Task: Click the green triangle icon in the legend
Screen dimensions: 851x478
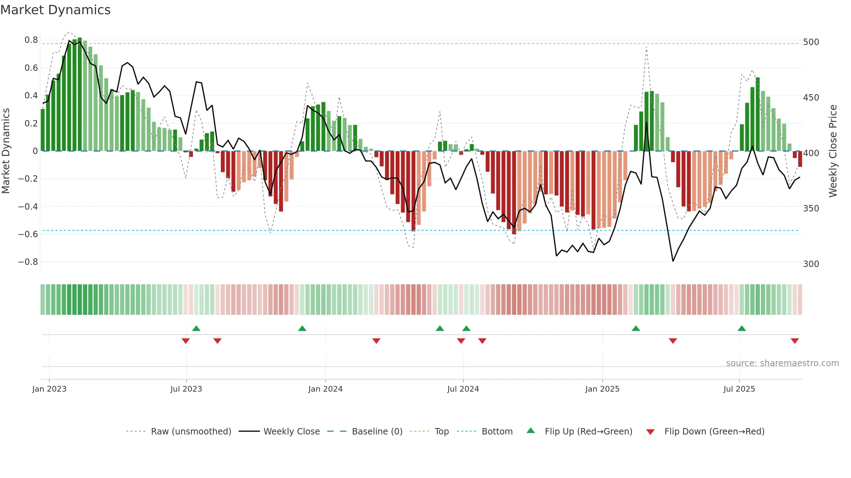Action: tap(531, 431)
